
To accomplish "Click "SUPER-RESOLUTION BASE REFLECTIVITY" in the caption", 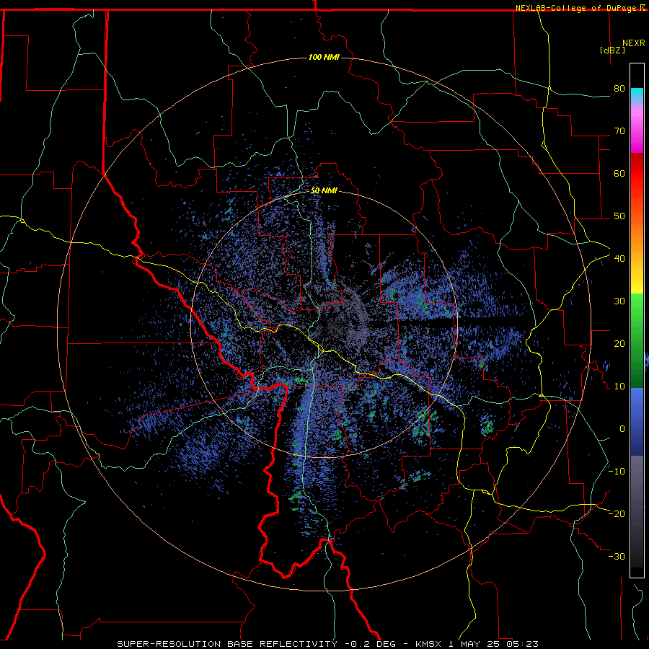I will (227, 644).
